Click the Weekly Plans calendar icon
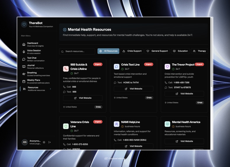Image resolution: width=230 pixels, height=167 pixels. [x=24, y=81]
